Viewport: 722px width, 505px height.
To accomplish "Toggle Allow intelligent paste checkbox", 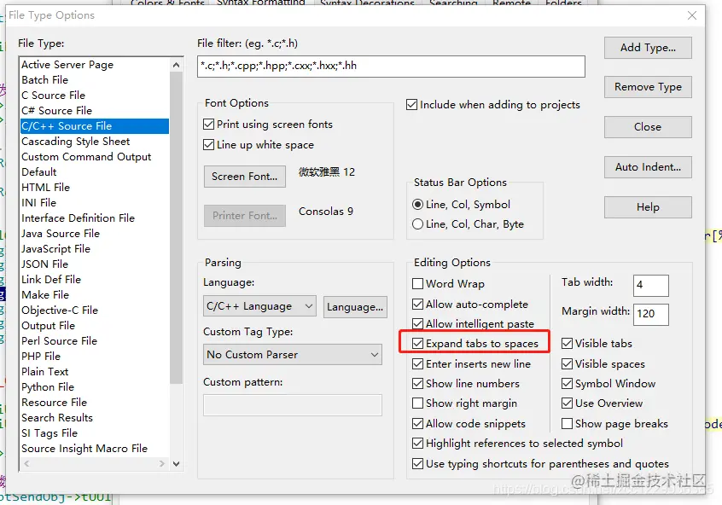I will (417, 323).
